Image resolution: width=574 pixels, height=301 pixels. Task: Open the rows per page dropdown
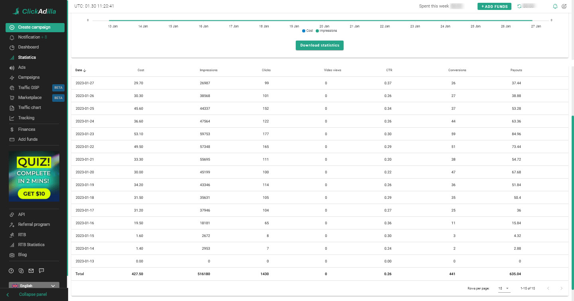coord(503,288)
